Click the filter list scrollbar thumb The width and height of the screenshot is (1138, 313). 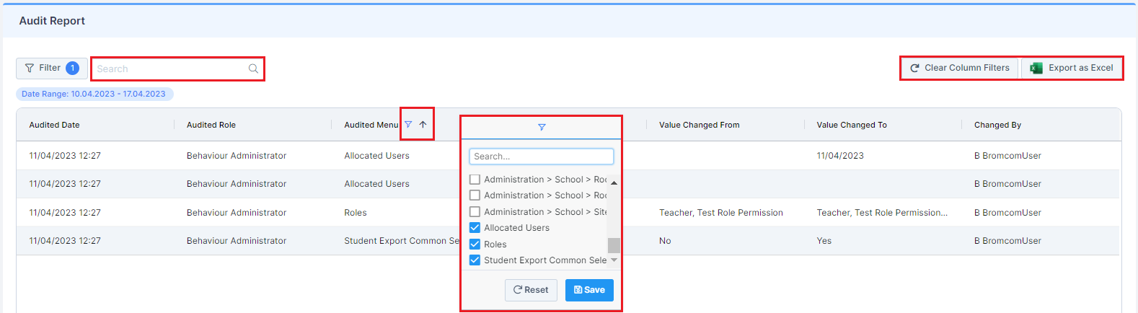point(614,245)
